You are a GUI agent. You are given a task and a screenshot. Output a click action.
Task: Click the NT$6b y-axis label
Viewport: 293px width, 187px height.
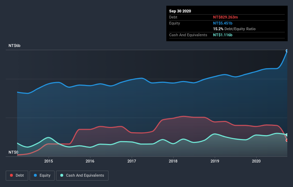click(x=14, y=46)
